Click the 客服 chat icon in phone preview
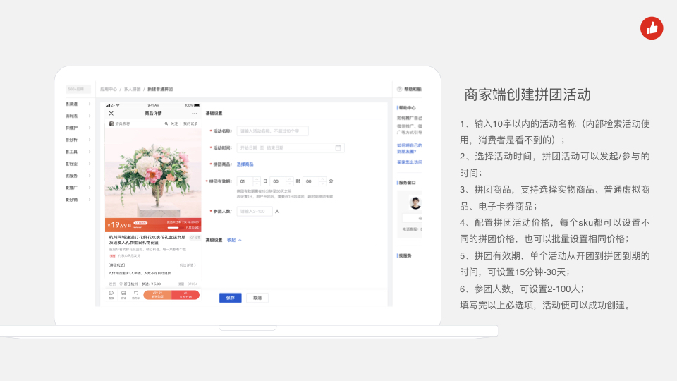The width and height of the screenshot is (677, 381). pos(111,294)
